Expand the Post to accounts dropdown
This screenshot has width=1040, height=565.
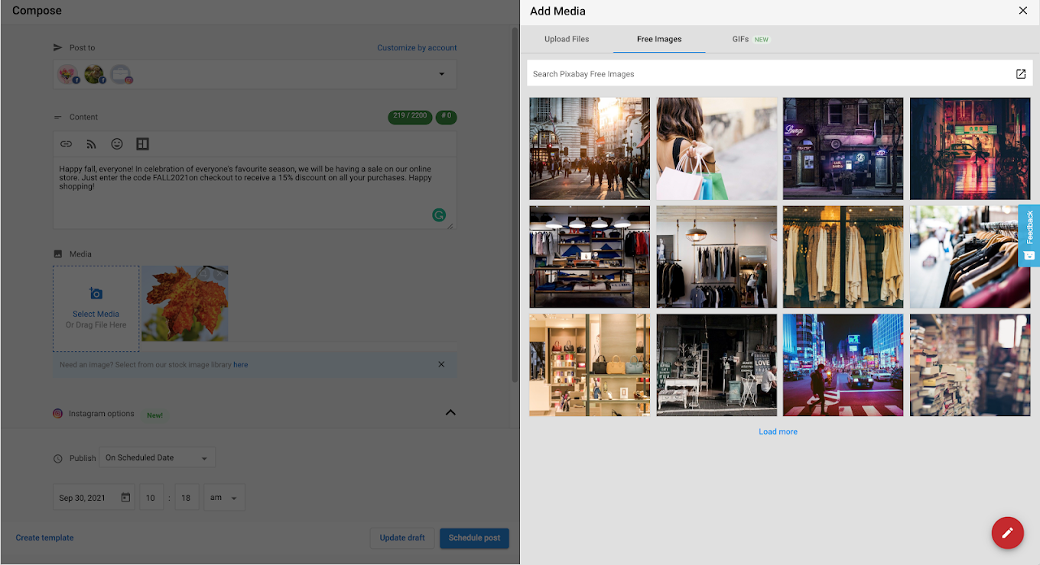[x=441, y=74]
